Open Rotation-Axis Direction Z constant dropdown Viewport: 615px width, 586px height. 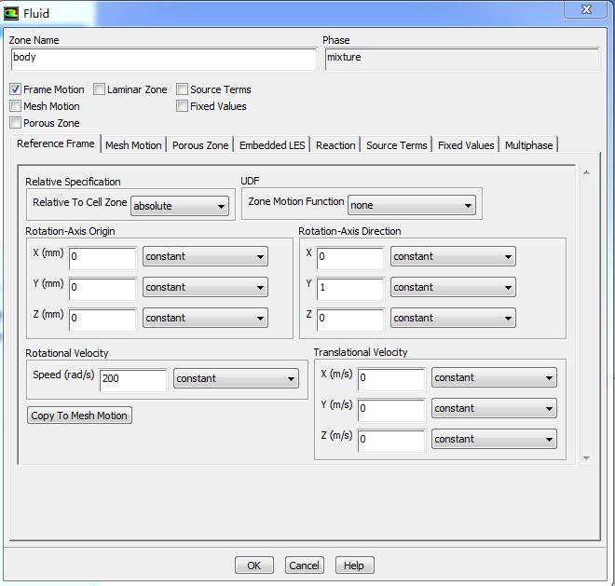pos(453,318)
